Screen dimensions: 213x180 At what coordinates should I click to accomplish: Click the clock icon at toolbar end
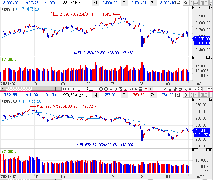click(210, 89)
